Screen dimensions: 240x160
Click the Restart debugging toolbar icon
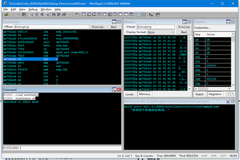pos(36,15)
